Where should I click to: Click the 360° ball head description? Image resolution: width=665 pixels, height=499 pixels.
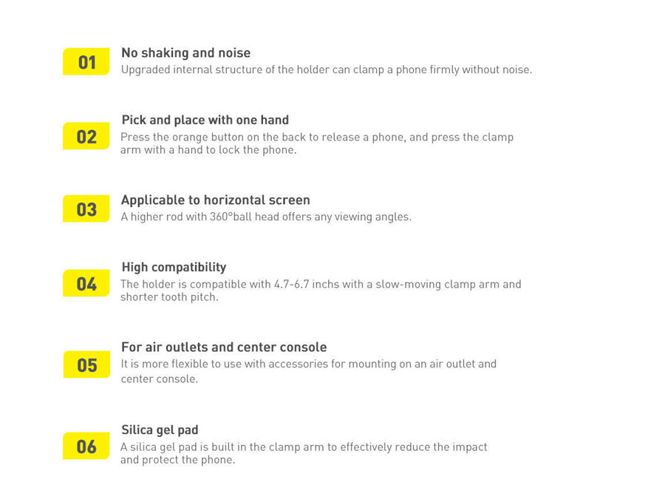coord(266,217)
